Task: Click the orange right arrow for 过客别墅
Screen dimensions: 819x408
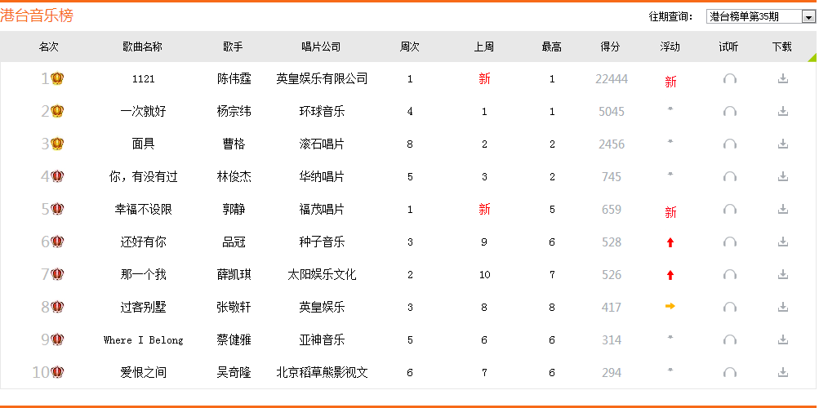Action: (670, 306)
